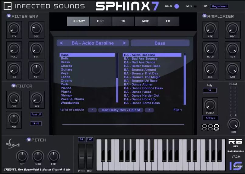Click the PITCH wheel slider

tap(81, 156)
